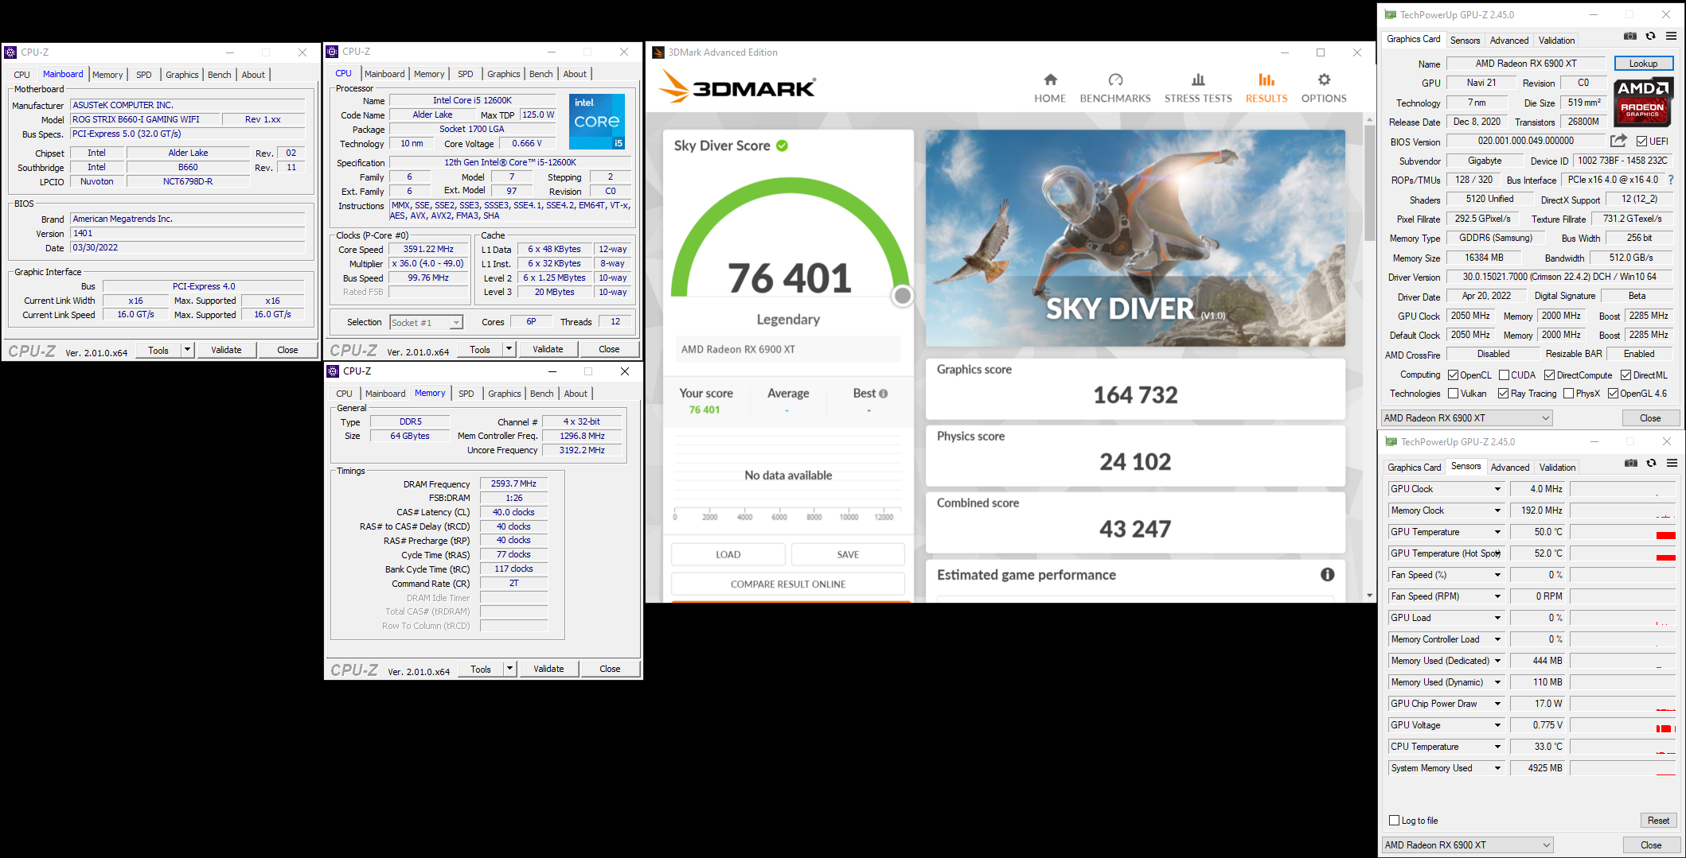Toggle the UEFI checkbox
This screenshot has height=858, width=1686.
[x=1641, y=142]
